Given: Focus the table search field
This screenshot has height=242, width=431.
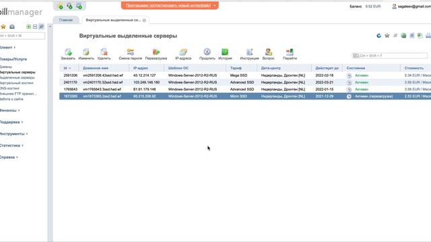Looking at the screenshot, I should coord(390,56).
